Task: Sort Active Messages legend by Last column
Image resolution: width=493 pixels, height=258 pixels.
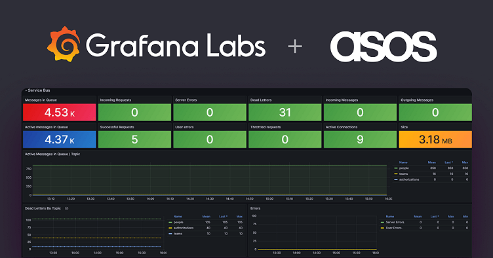Action: (448, 162)
